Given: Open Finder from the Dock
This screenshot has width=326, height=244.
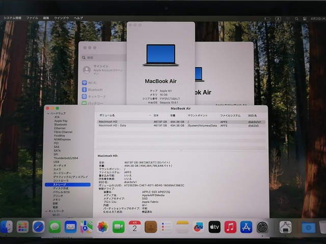Looking at the screenshot, I should pyautogui.click(x=7, y=227).
